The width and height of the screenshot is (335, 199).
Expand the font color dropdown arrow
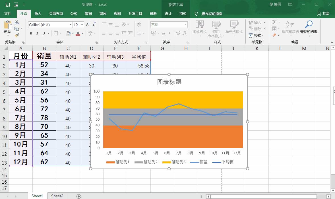(x=83, y=33)
